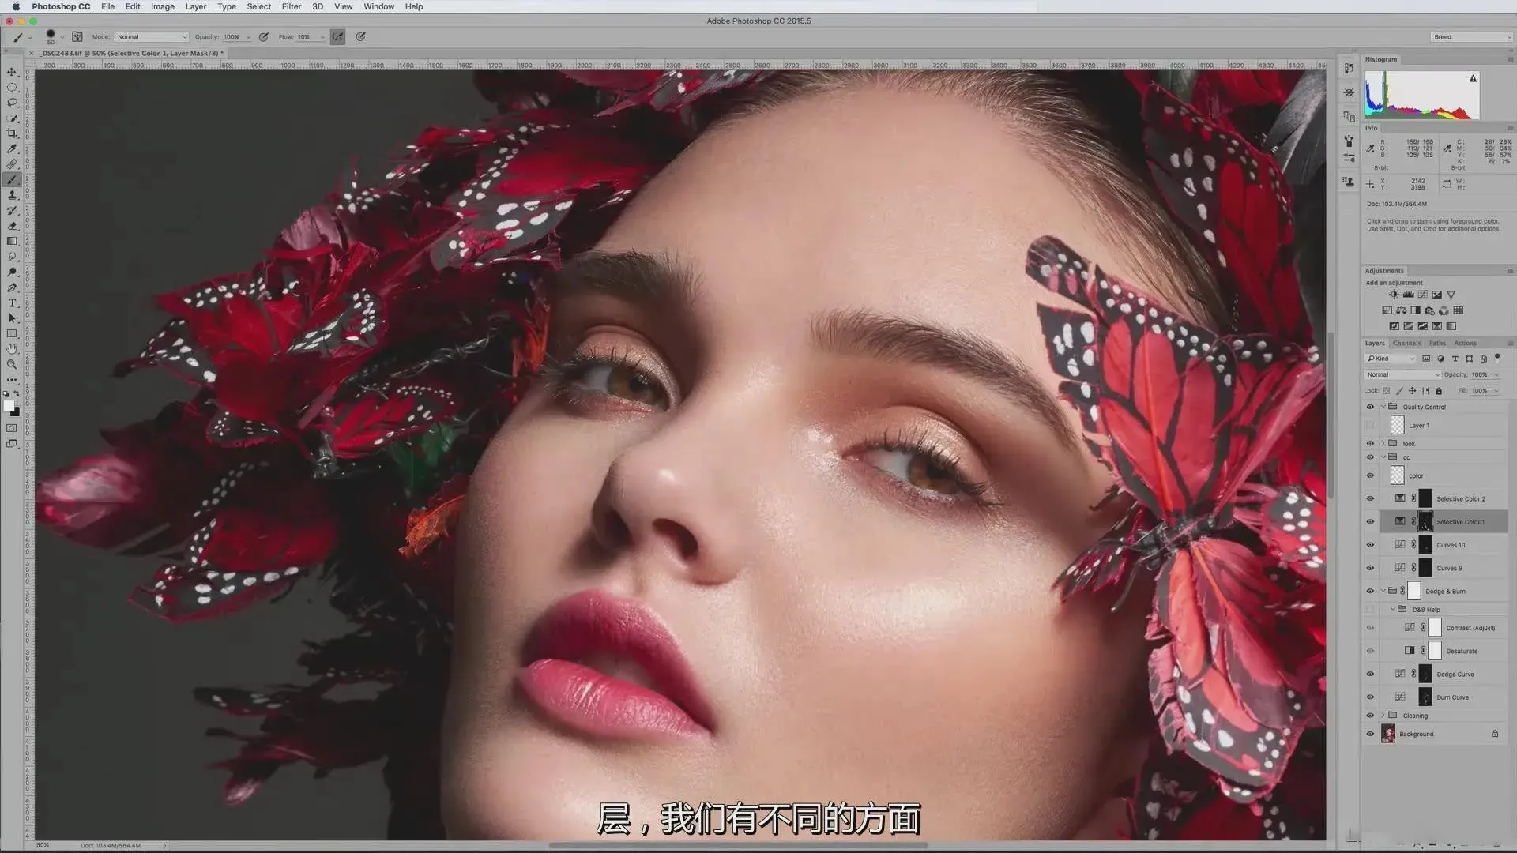Image resolution: width=1517 pixels, height=853 pixels.
Task: Add a Levels adjustment
Action: click(1408, 295)
